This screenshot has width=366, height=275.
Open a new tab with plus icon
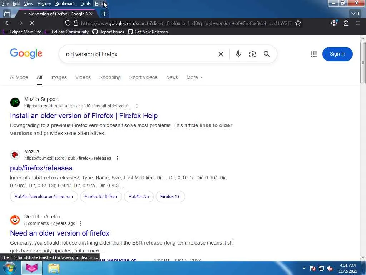105,14
